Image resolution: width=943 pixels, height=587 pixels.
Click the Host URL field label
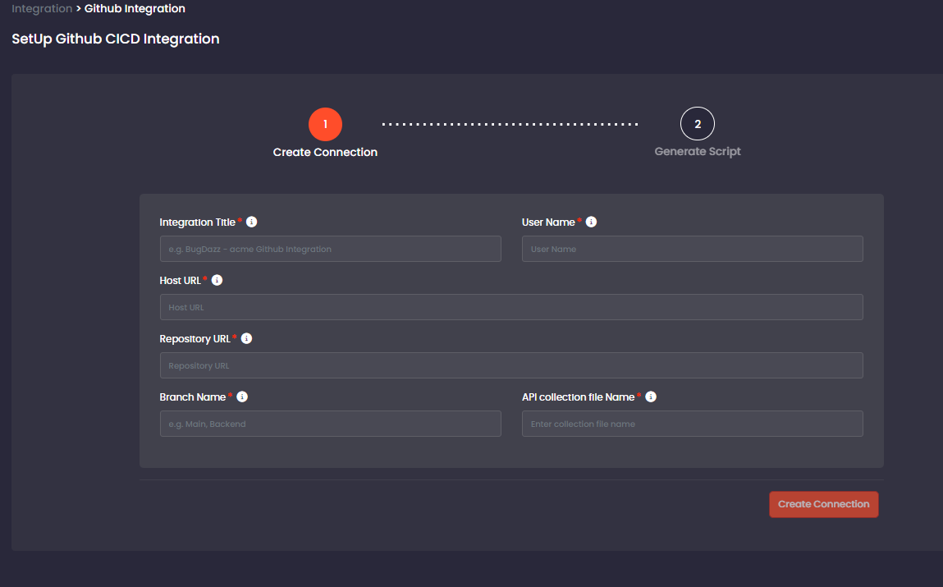[181, 281]
